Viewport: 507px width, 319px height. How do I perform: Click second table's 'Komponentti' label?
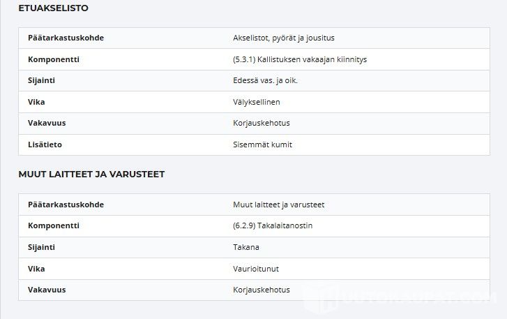[x=54, y=226]
